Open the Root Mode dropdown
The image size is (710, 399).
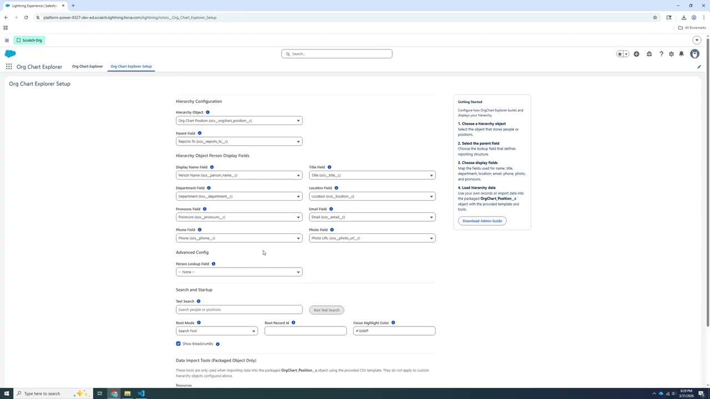217,331
